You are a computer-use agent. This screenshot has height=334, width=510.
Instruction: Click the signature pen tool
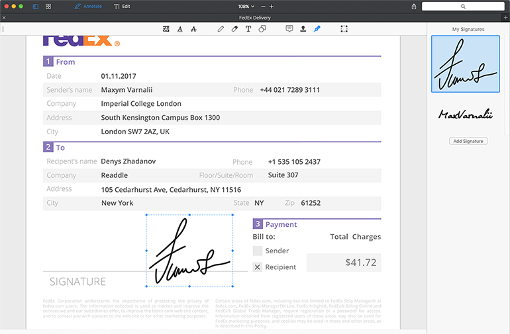click(317, 29)
